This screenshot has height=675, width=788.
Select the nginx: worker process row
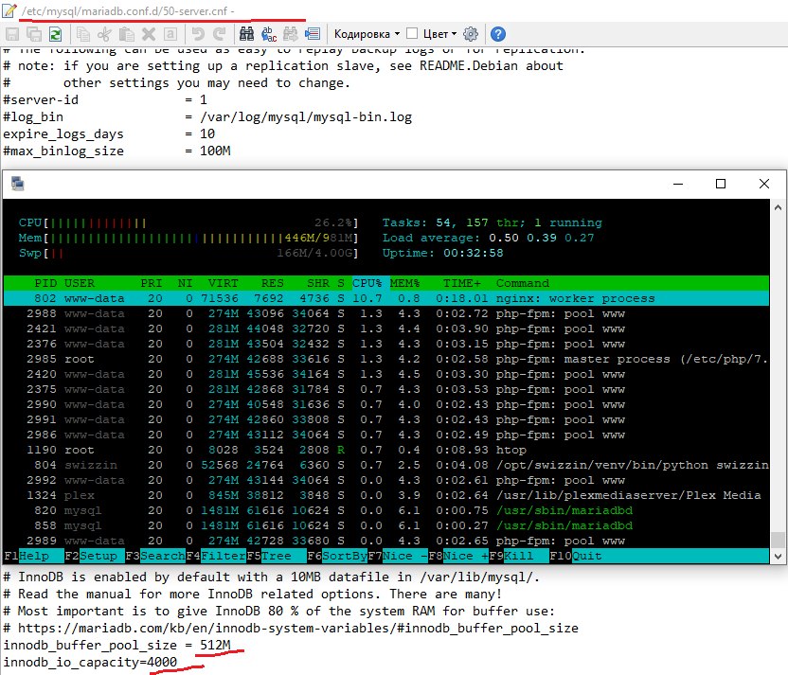[386, 298]
